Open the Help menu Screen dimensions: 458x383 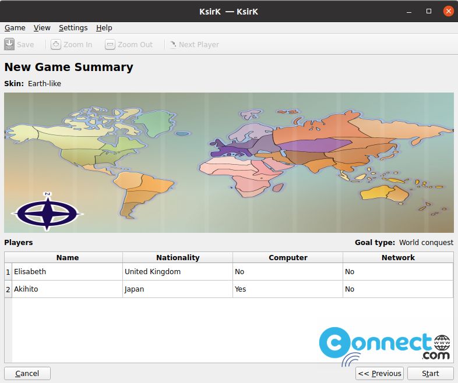[104, 27]
